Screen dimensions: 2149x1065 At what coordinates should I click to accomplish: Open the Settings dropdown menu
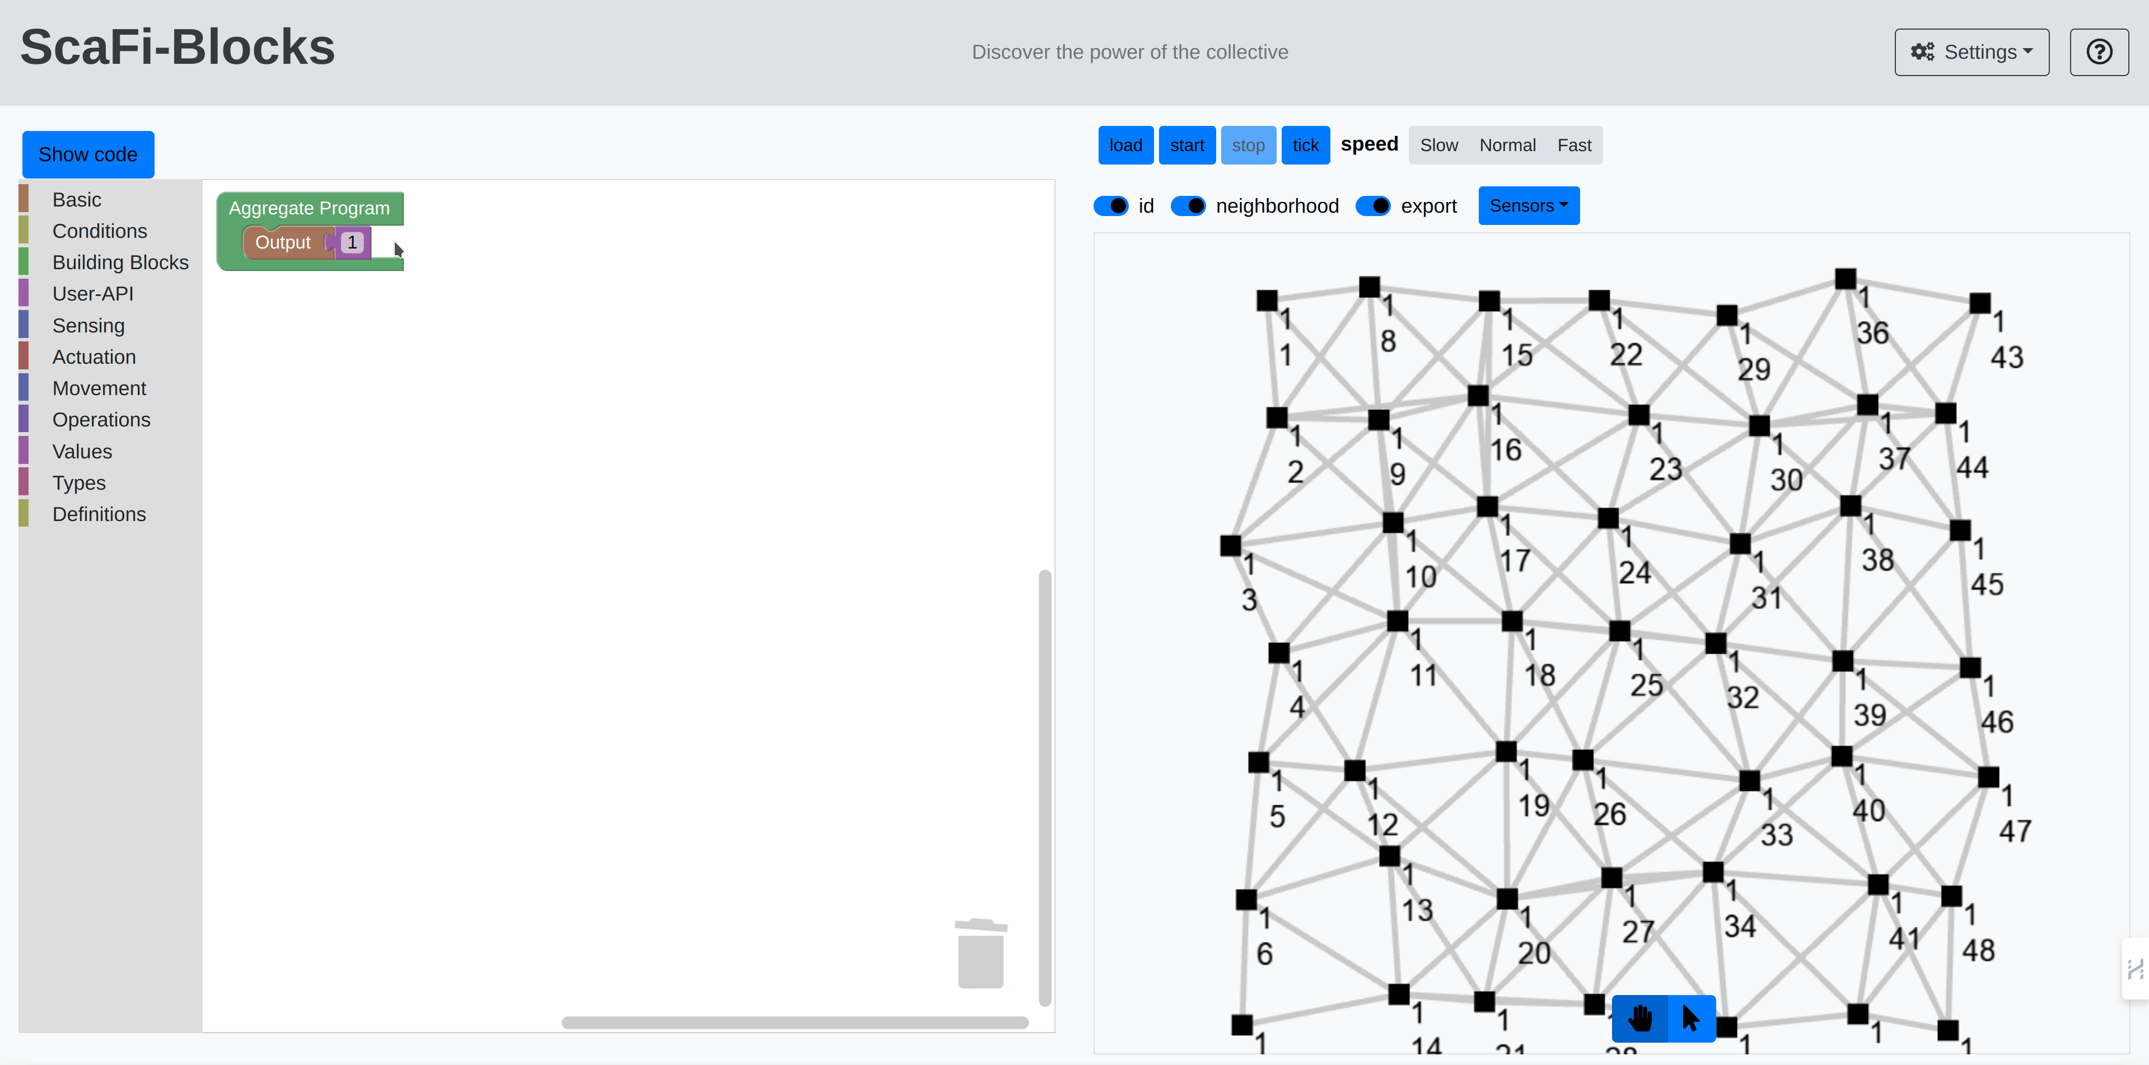pos(1974,51)
